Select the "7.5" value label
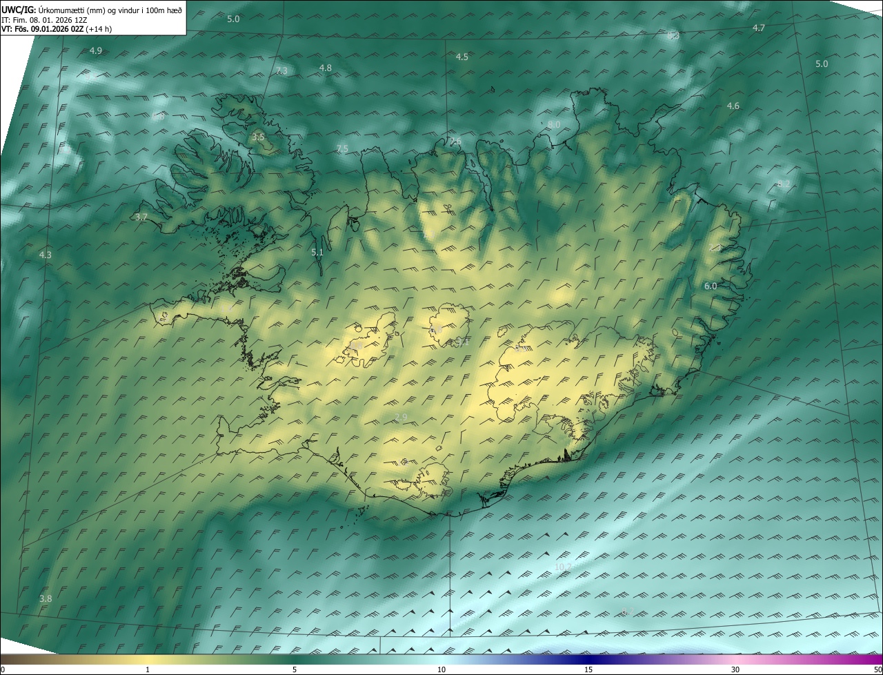 [x=342, y=149]
